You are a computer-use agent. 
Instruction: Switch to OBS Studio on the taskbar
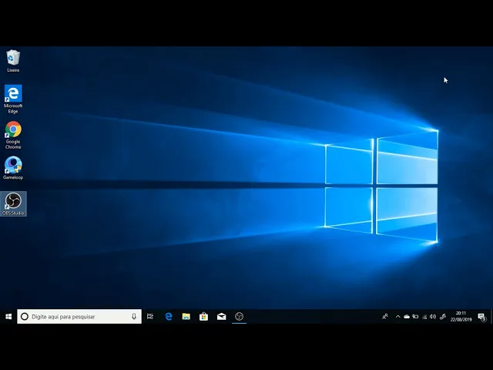pos(239,317)
